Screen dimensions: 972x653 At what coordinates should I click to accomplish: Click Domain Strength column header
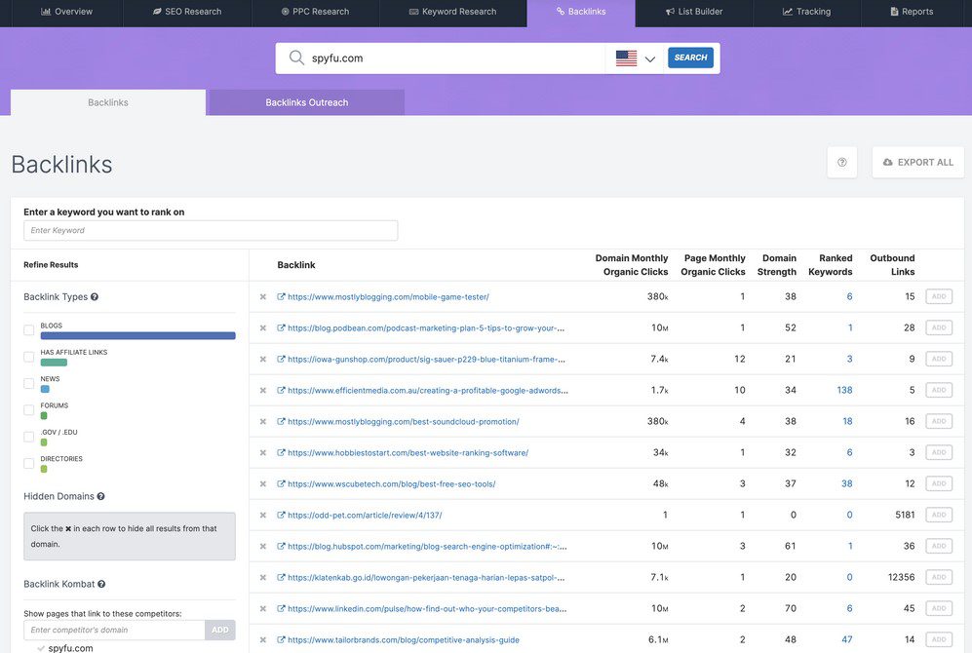pyautogui.click(x=777, y=265)
